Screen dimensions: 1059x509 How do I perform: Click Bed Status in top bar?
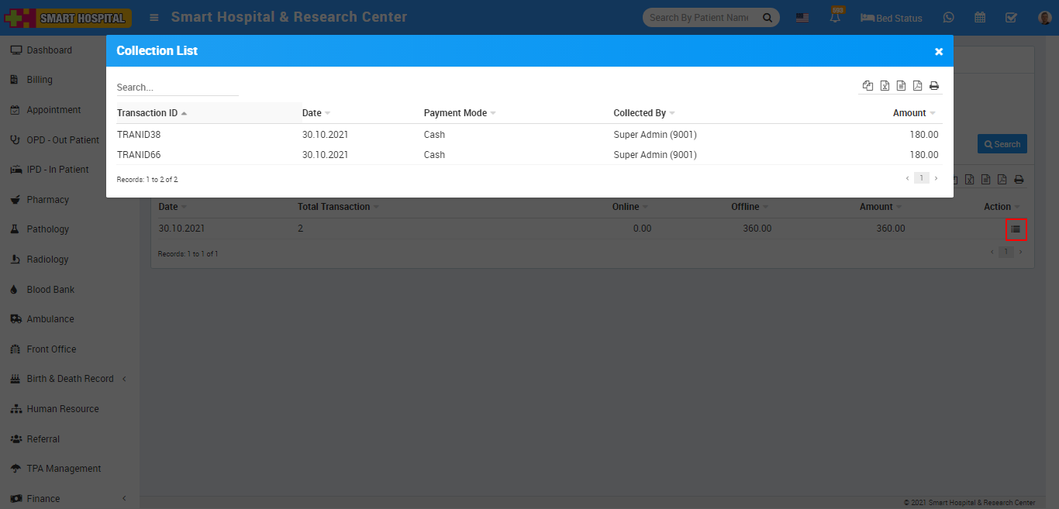[892, 18]
